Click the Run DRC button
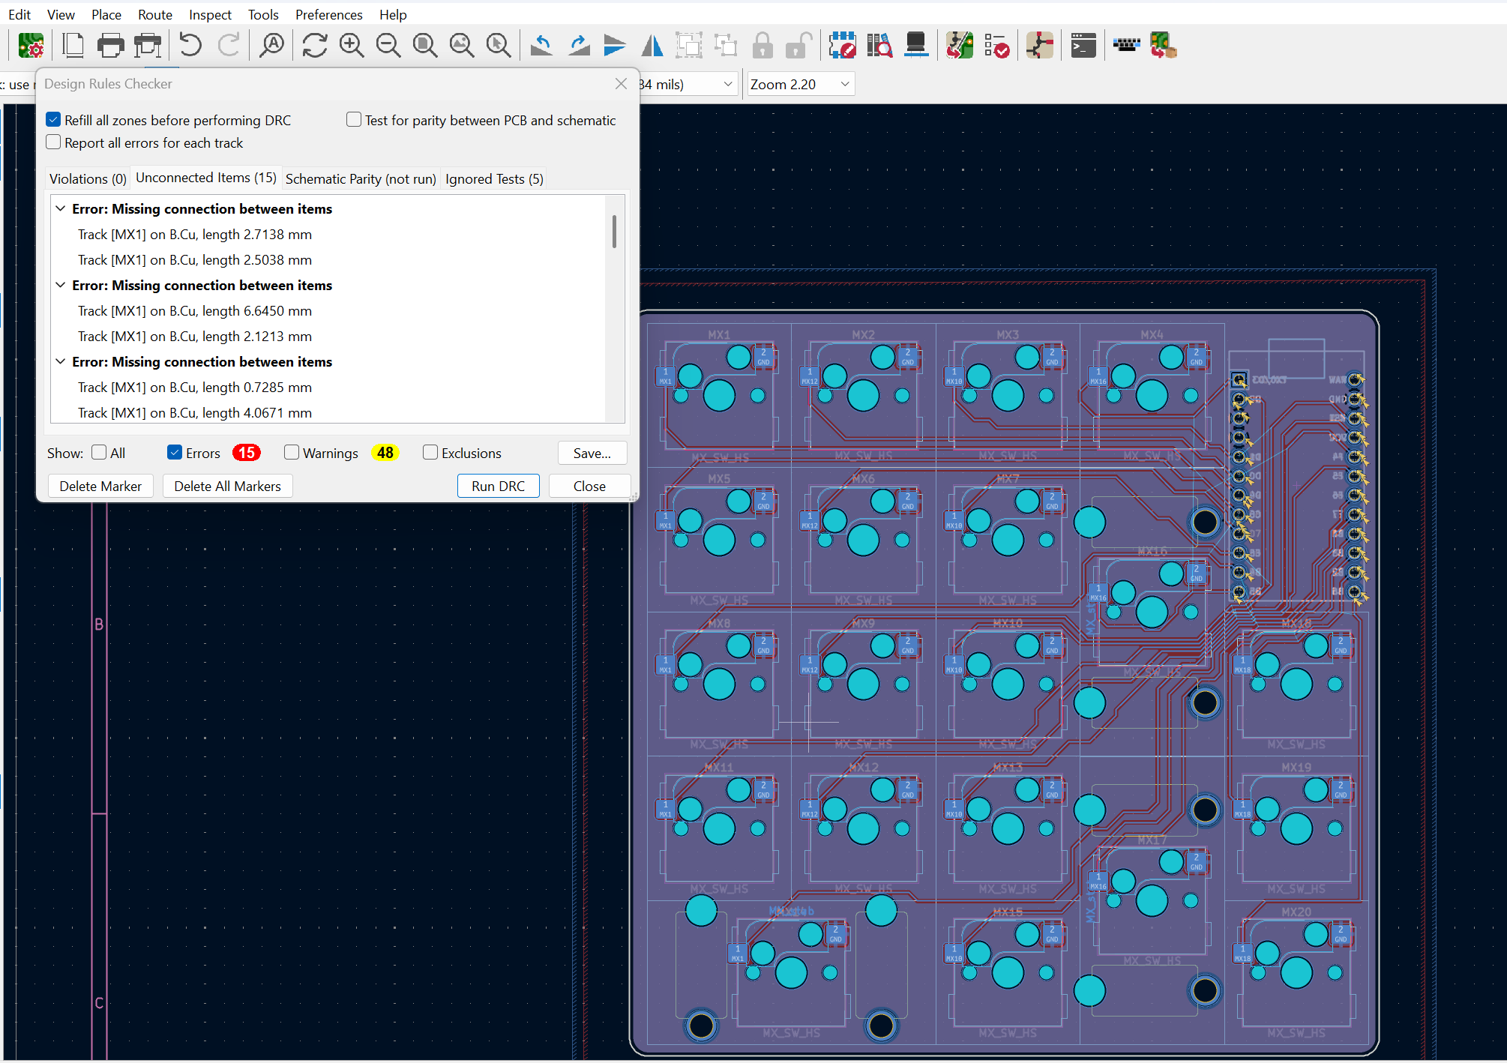Viewport: 1507px width, 1063px height. coord(498,486)
